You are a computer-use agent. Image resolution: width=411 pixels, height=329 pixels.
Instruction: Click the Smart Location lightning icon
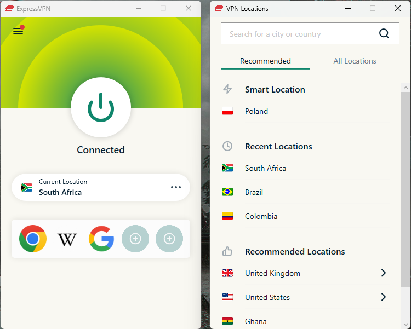pos(227,89)
